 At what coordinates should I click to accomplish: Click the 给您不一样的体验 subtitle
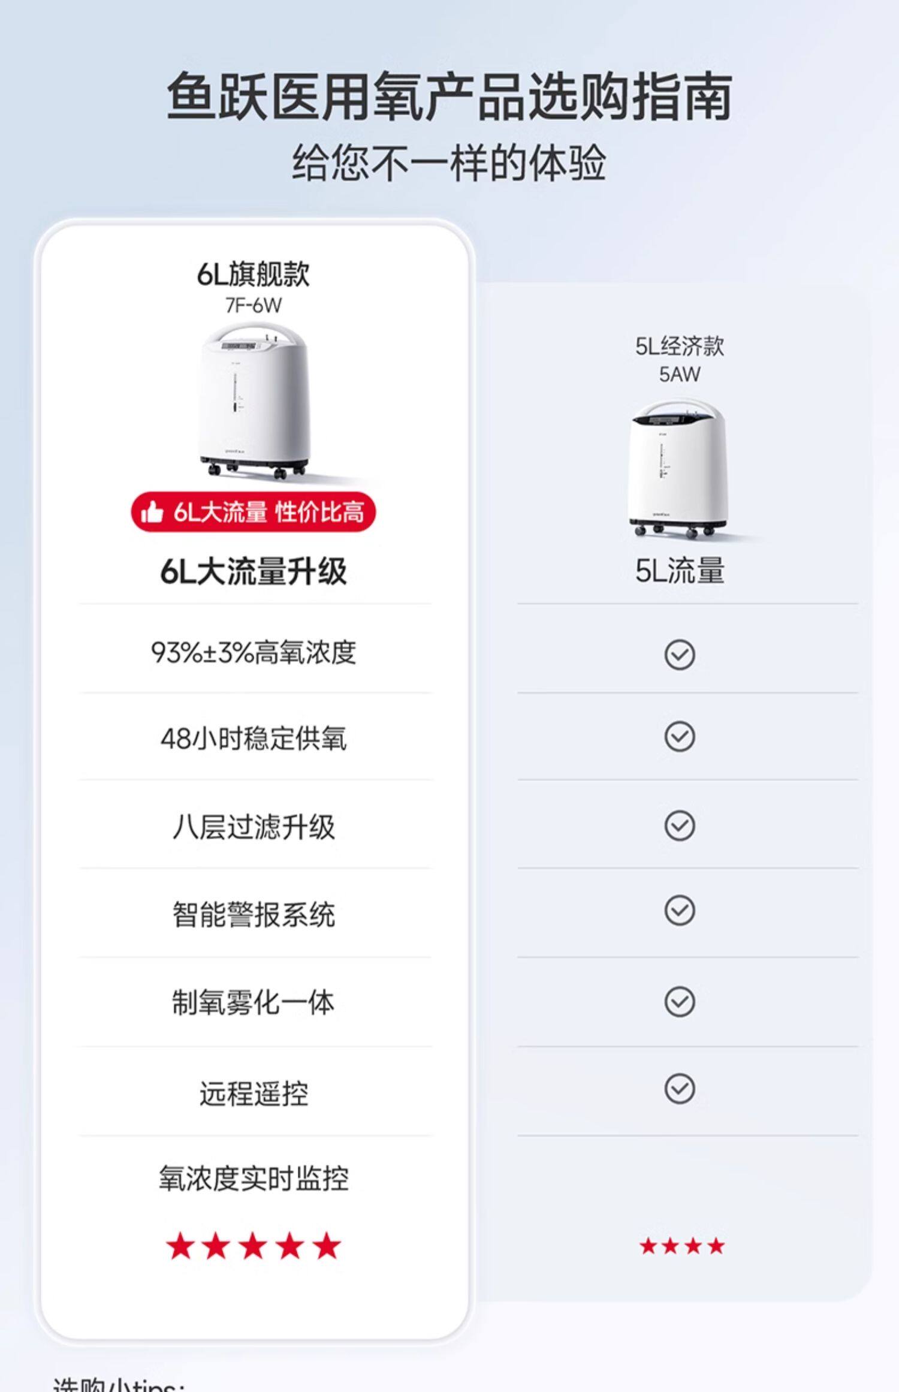coord(449,163)
